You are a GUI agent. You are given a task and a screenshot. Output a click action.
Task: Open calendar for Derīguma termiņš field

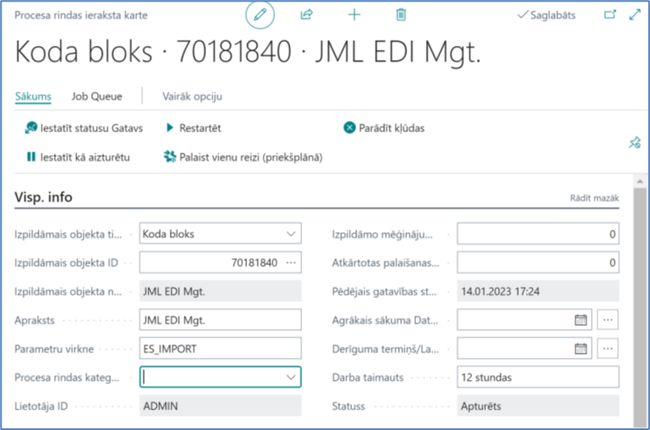pos(580,349)
